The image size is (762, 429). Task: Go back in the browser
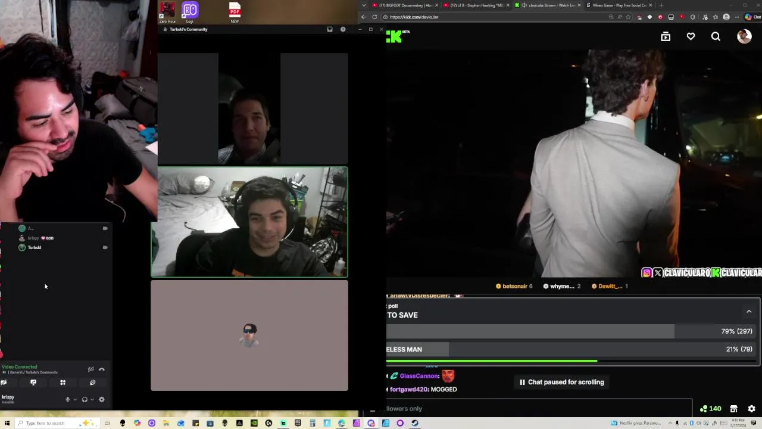364,17
